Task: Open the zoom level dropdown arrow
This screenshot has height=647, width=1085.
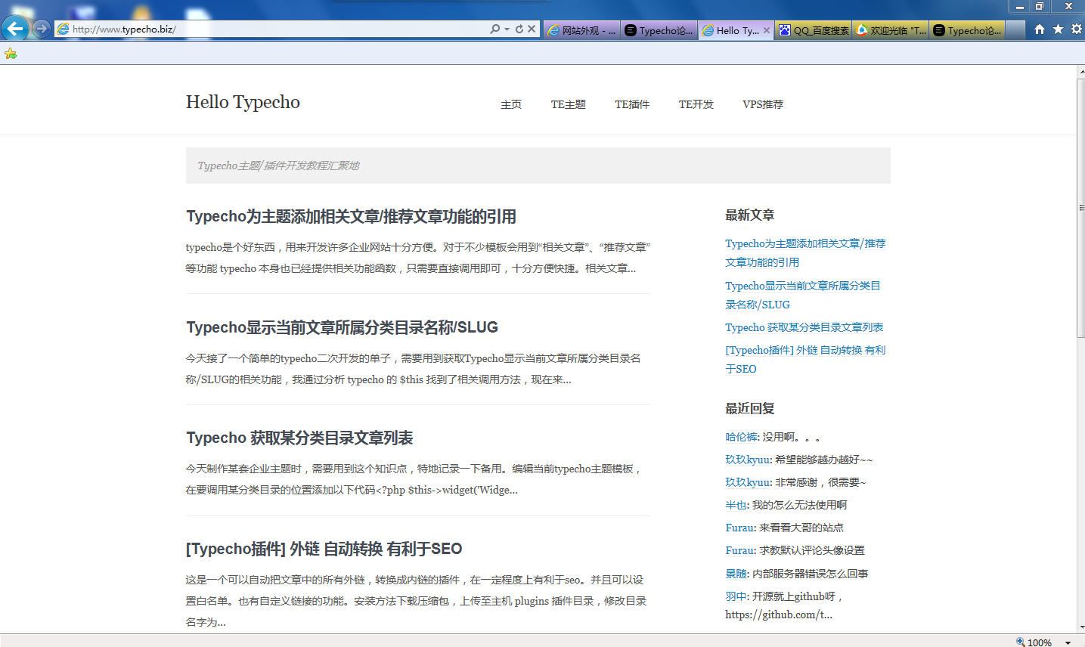Action: [1068, 642]
